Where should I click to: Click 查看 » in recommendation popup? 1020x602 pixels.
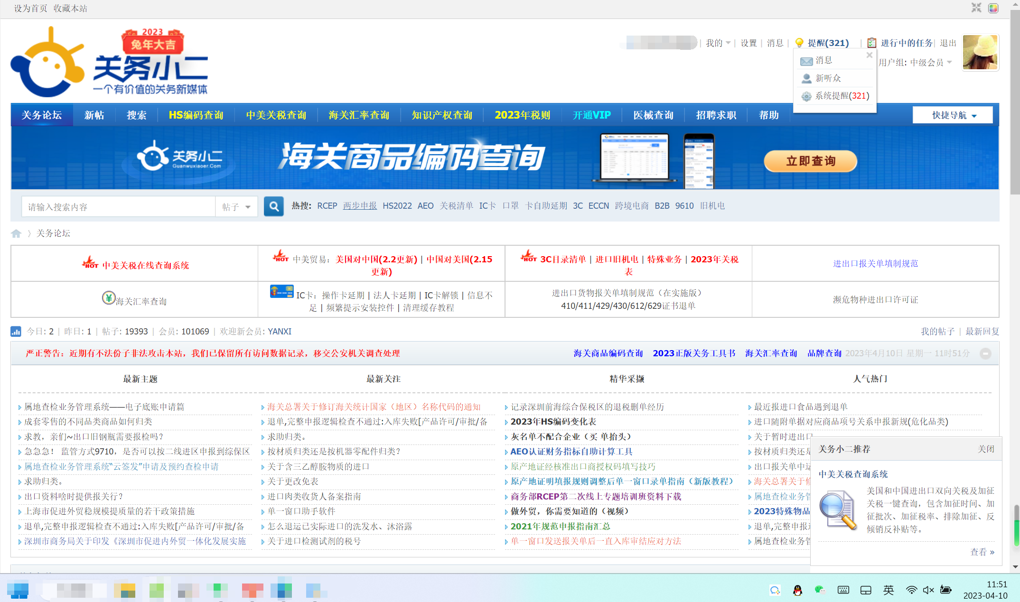point(982,552)
